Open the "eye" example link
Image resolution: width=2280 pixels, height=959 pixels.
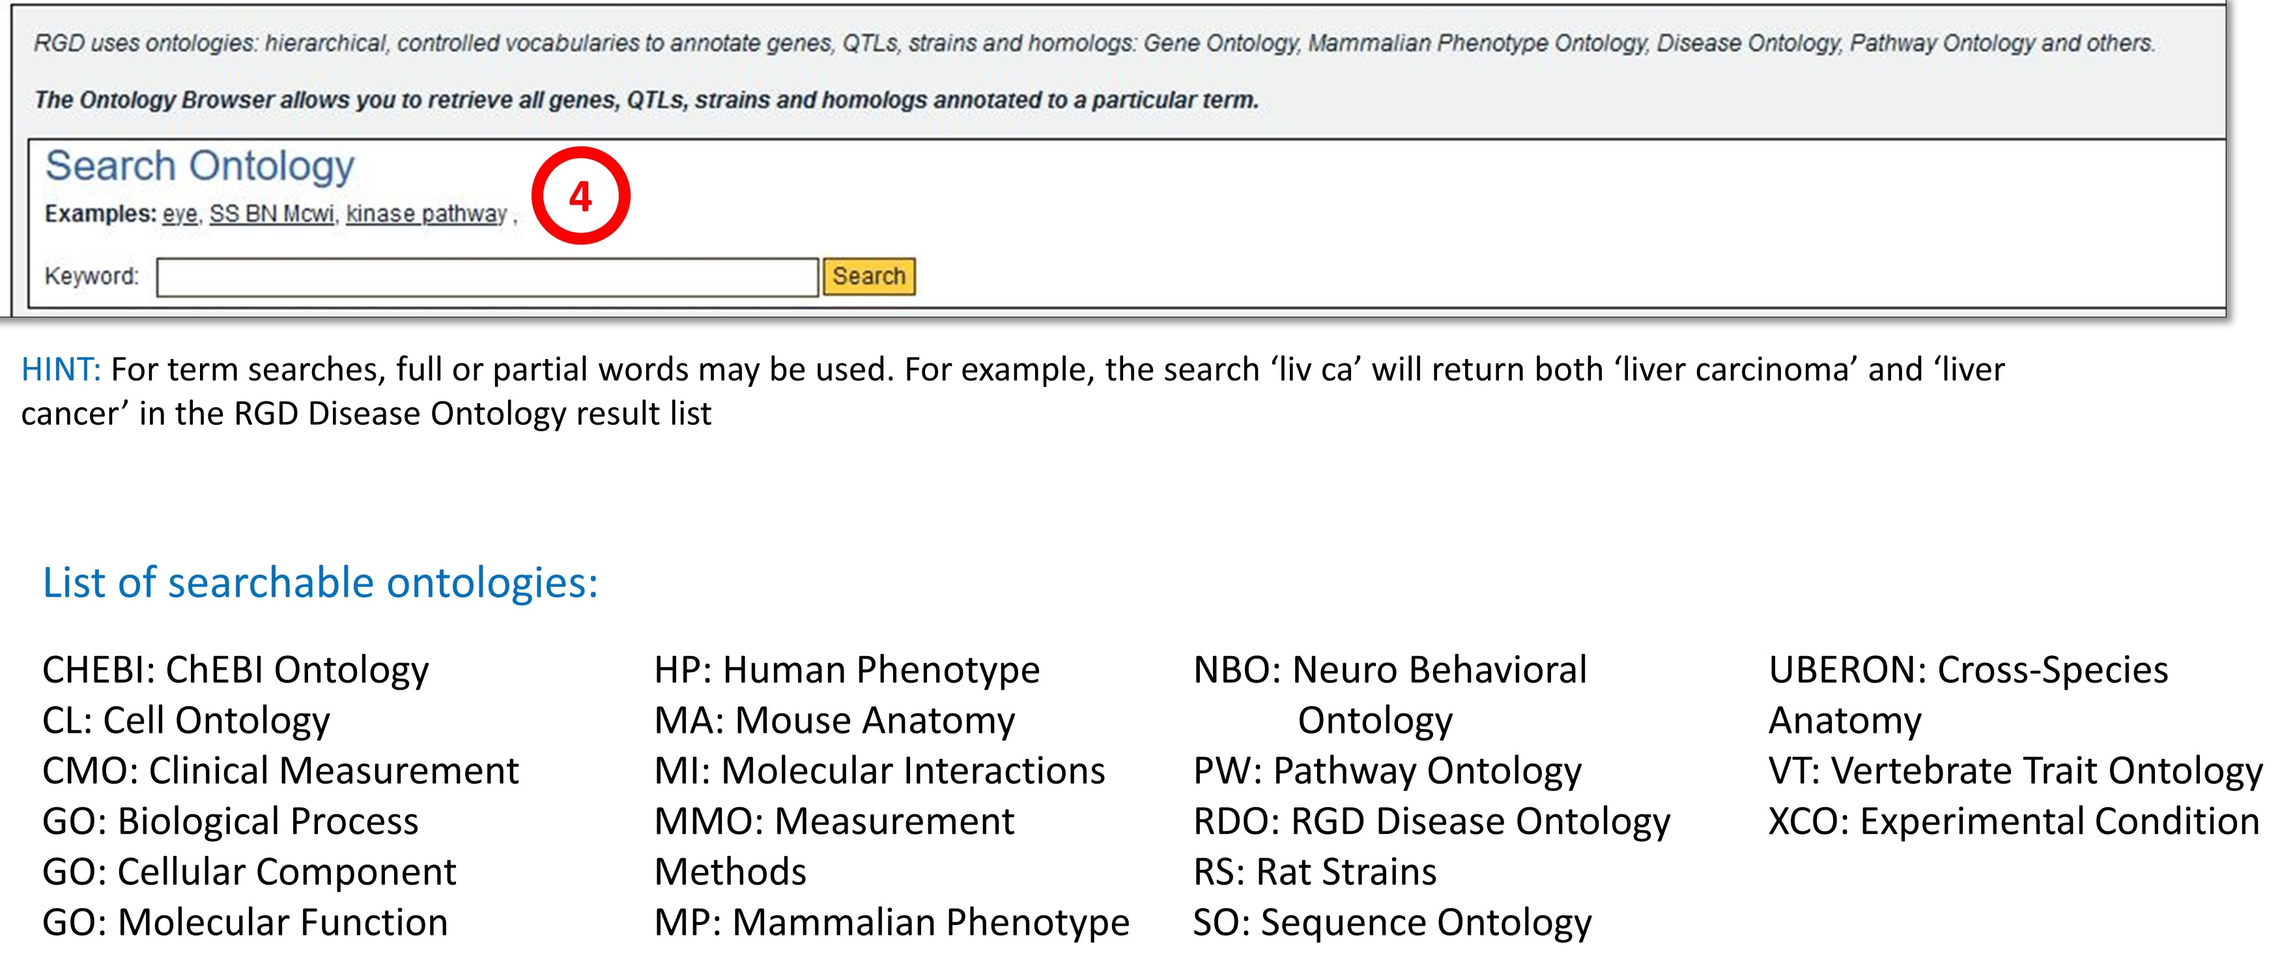tap(180, 214)
